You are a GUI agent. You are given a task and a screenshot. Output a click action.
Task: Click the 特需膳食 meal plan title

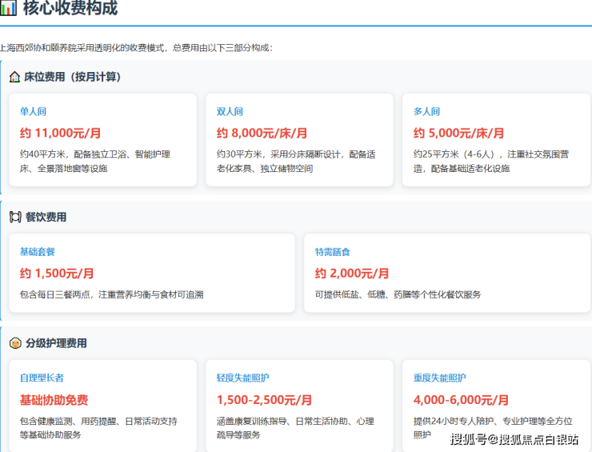pos(333,252)
